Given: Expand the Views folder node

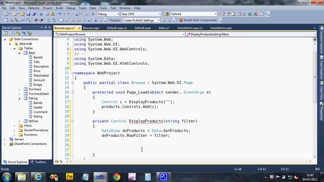Looking at the screenshot, I should click(15, 126).
